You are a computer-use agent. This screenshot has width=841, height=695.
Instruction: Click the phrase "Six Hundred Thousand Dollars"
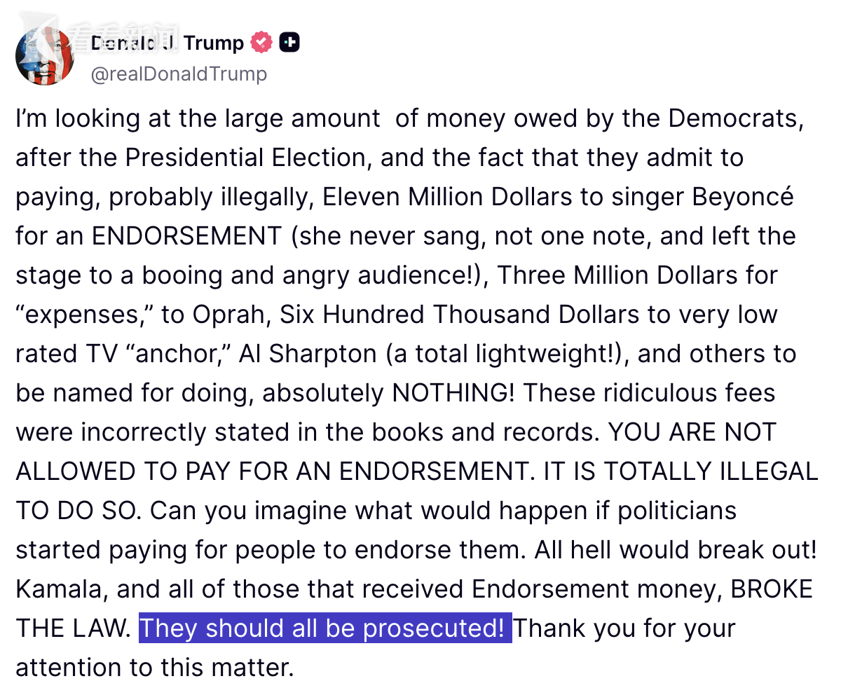point(460,315)
